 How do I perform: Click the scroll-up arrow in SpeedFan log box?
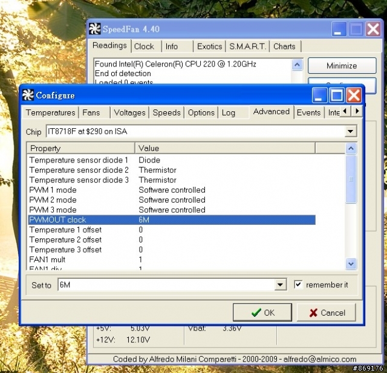click(297, 65)
